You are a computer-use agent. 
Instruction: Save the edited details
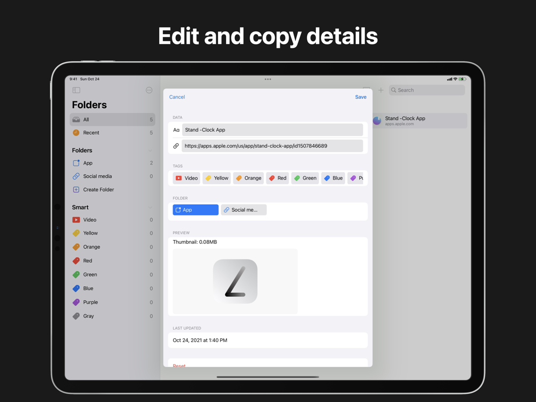(x=361, y=97)
